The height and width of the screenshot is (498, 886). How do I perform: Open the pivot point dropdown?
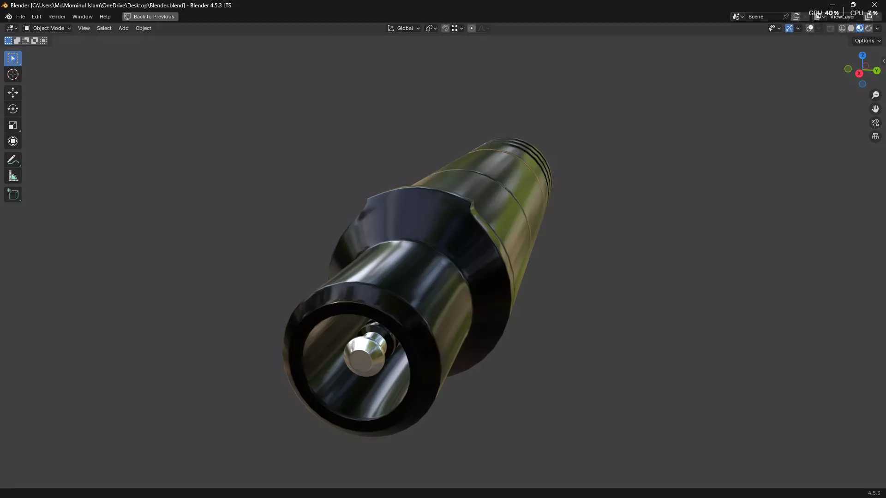(431, 28)
